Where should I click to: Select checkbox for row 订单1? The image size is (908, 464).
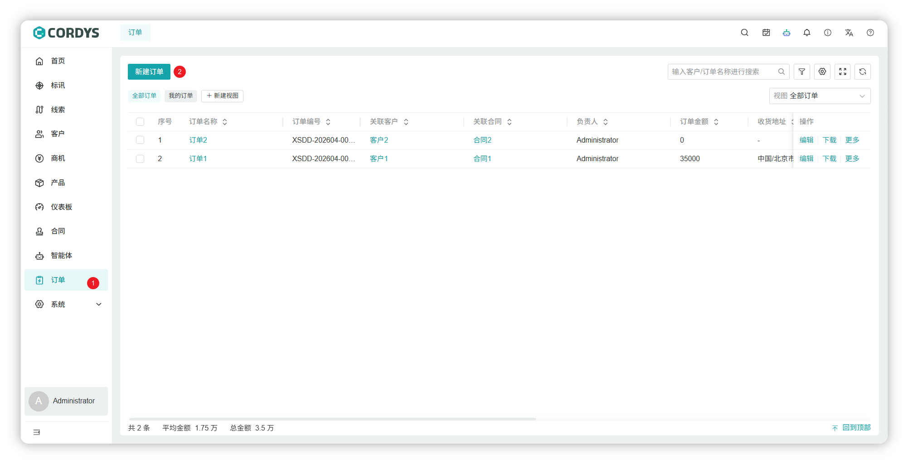[x=140, y=159]
